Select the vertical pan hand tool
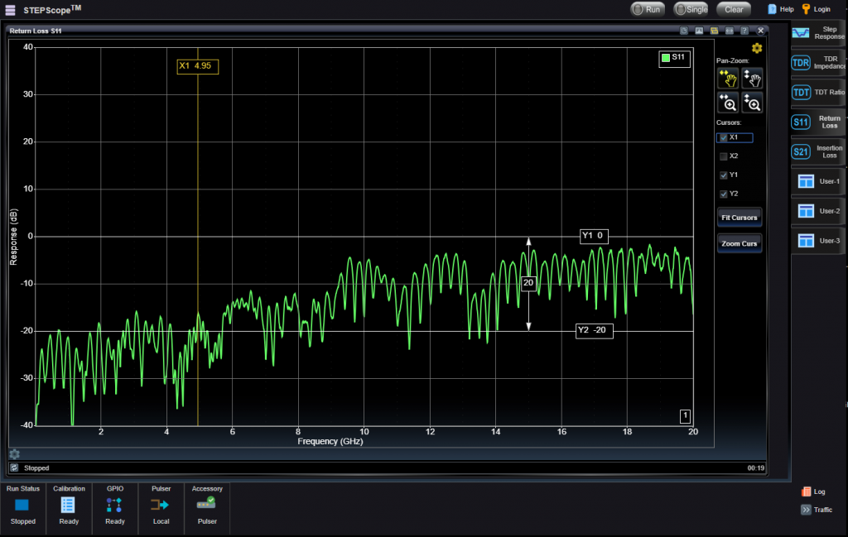The width and height of the screenshot is (848, 537). coord(752,79)
